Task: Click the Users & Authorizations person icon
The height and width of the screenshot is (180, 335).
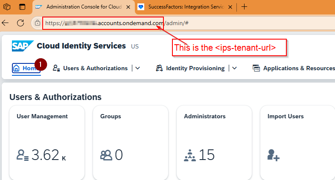Action: pyautogui.click(x=56, y=68)
